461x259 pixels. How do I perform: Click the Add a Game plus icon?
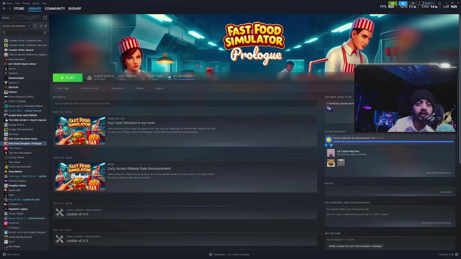click(x=4, y=254)
